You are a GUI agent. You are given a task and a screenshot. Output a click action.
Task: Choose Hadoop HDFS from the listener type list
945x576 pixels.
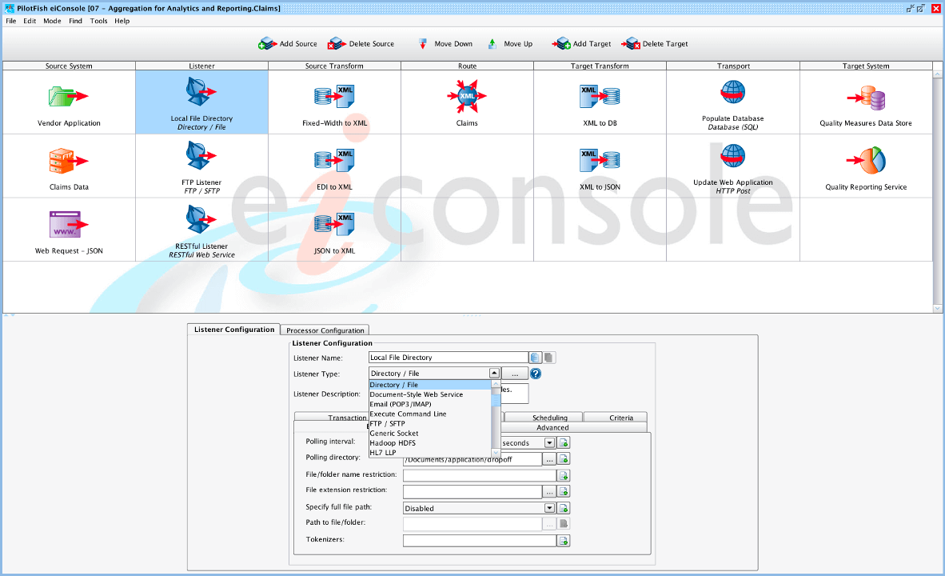tap(430, 442)
